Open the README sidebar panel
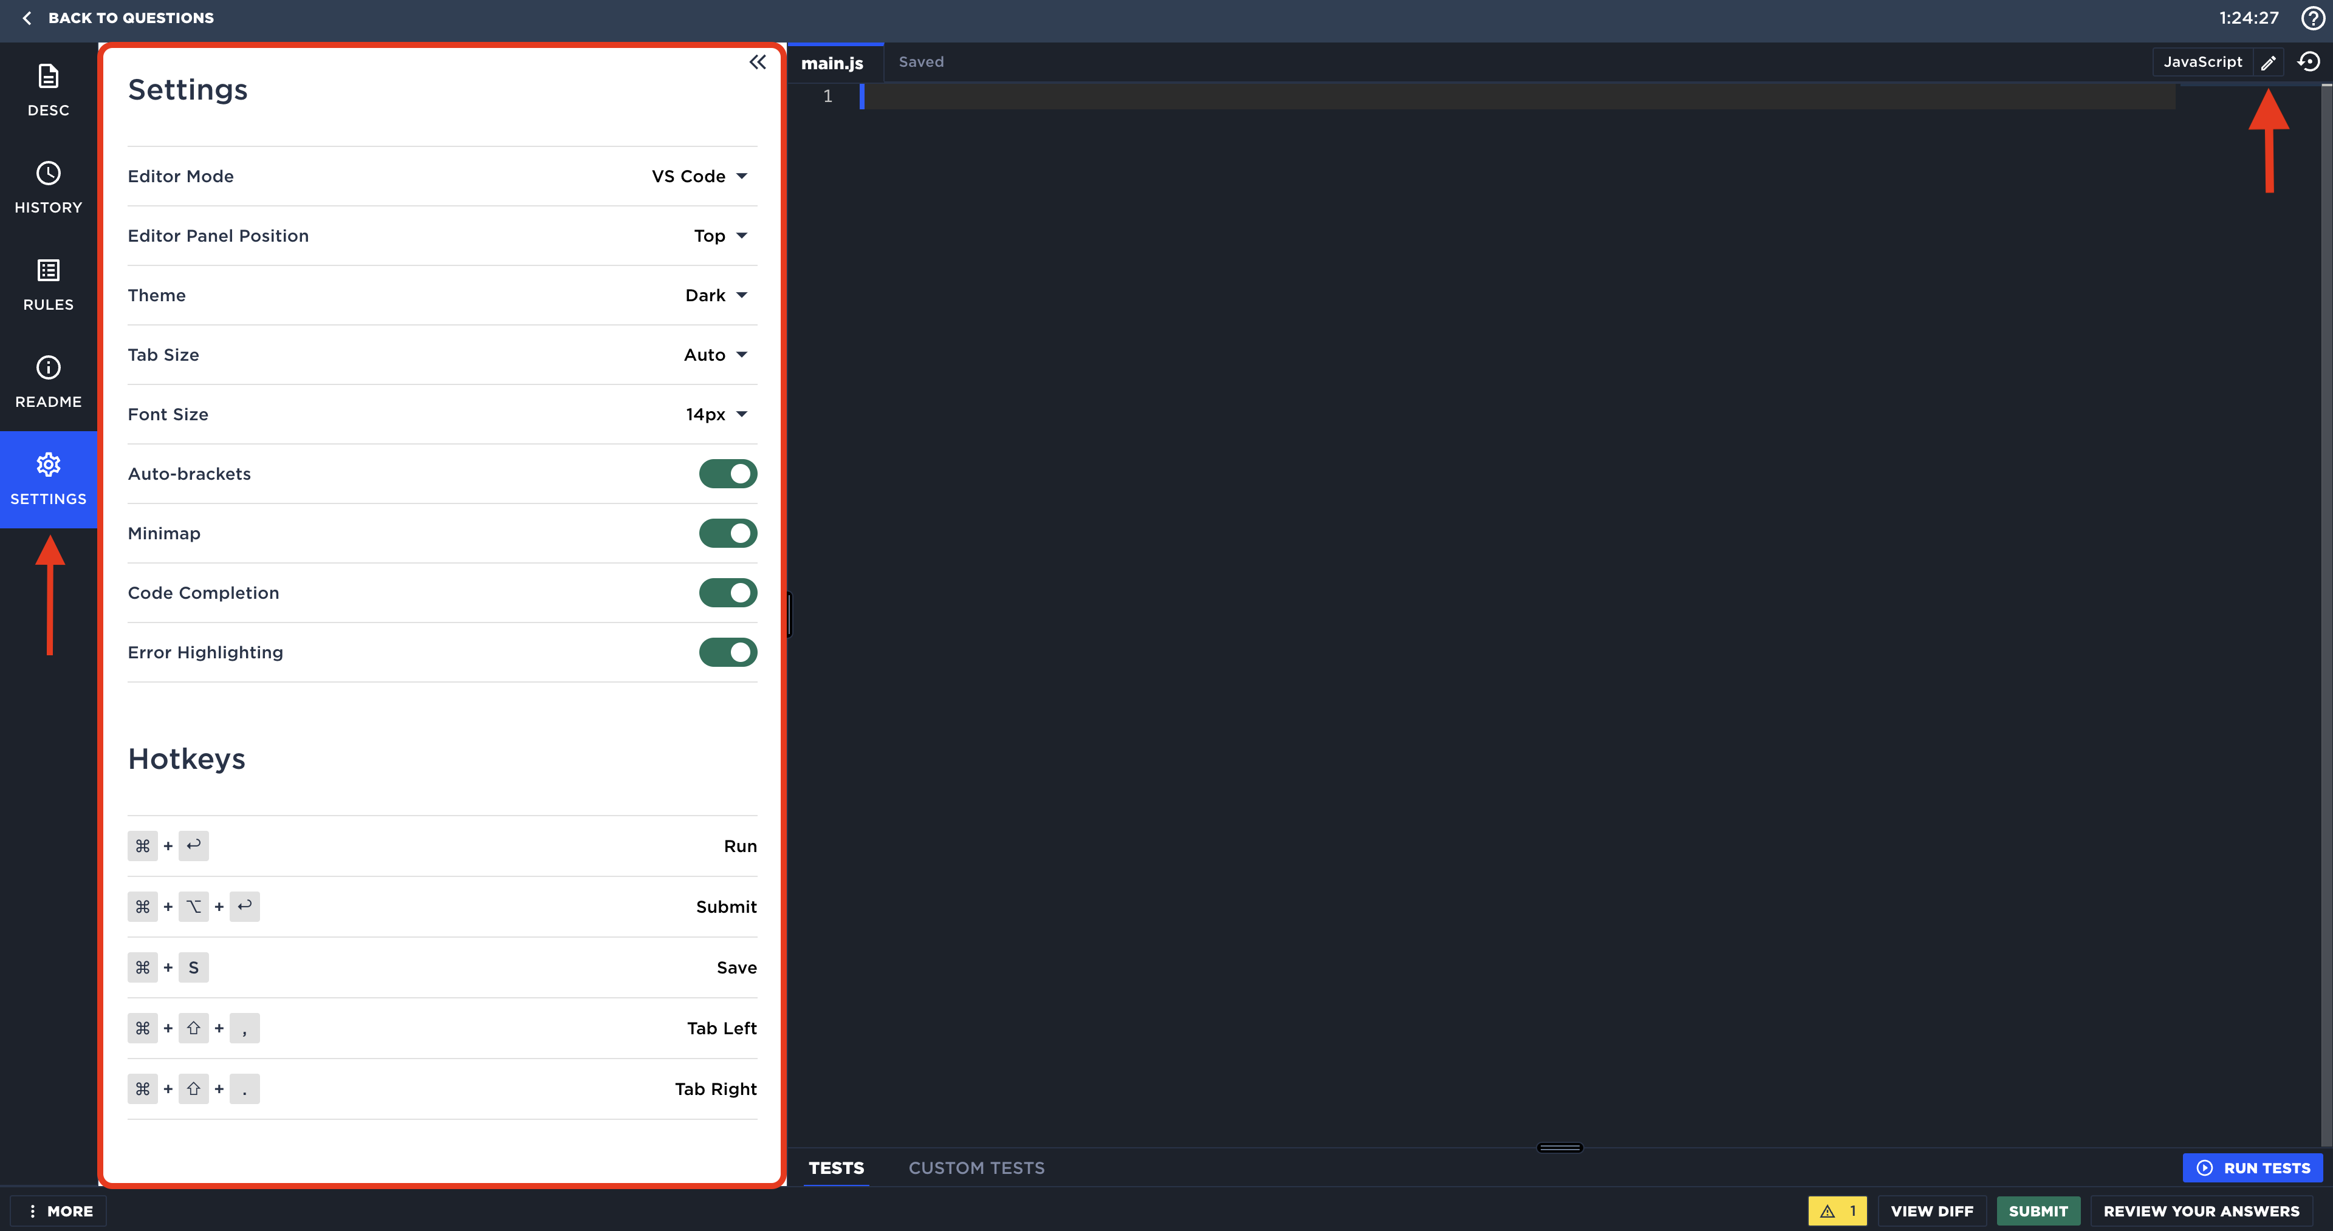The width and height of the screenshot is (2333, 1231). point(48,381)
